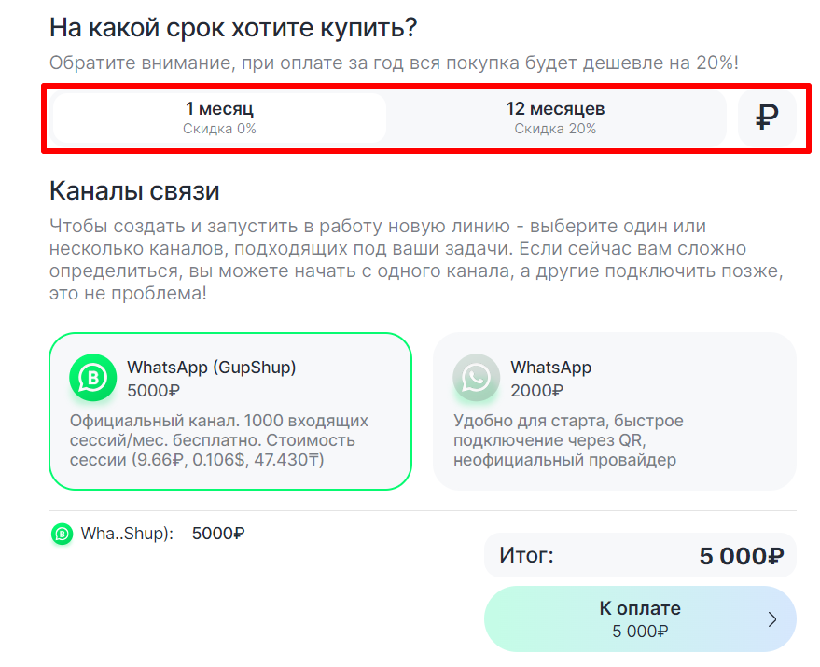The image size is (820, 667).
Task: Click the 2000₽ price under WhatsApp
Action: click(x=536, y=390)
